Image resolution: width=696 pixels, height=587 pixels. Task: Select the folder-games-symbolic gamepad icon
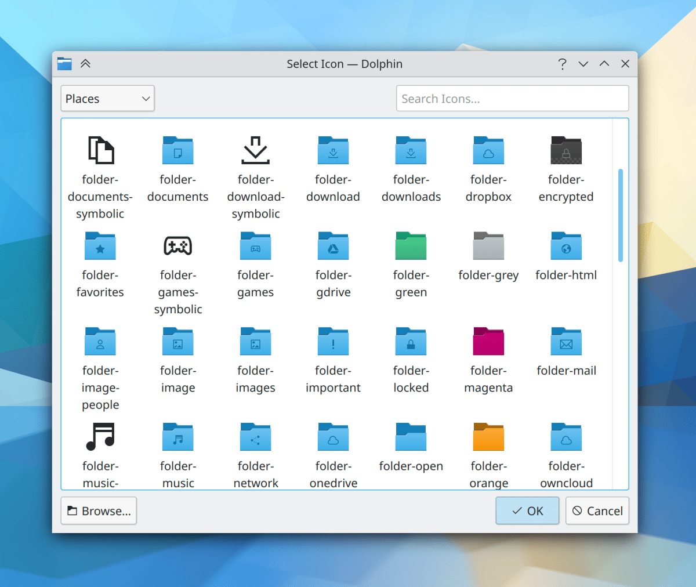[x=177, y=245]
